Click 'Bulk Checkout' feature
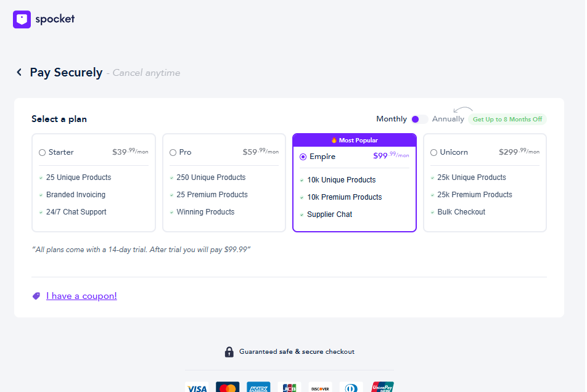The width and height of the screenshot is (587, 392). pyautogui.click(x=461, y=211)
